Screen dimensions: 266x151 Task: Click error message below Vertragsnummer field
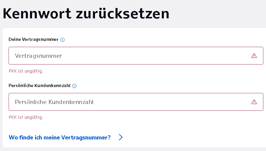[26, 71]
